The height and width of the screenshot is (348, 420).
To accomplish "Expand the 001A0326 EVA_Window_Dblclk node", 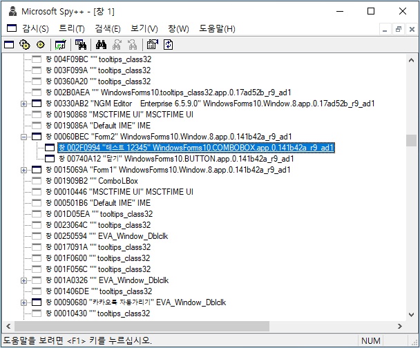I will pyautogui.click(x=24, y=280).
